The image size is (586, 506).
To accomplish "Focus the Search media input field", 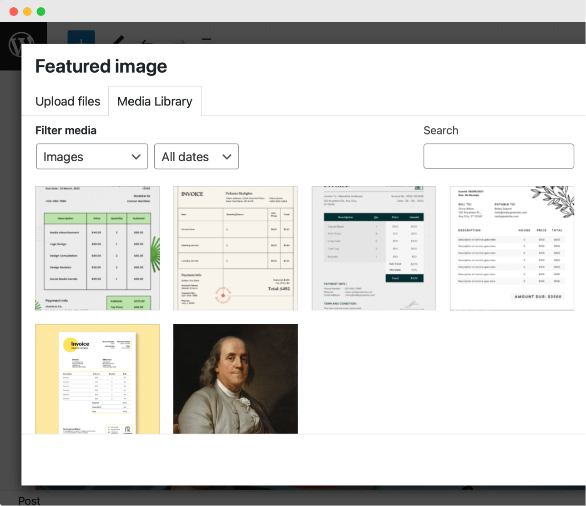I will pos(499,156).
